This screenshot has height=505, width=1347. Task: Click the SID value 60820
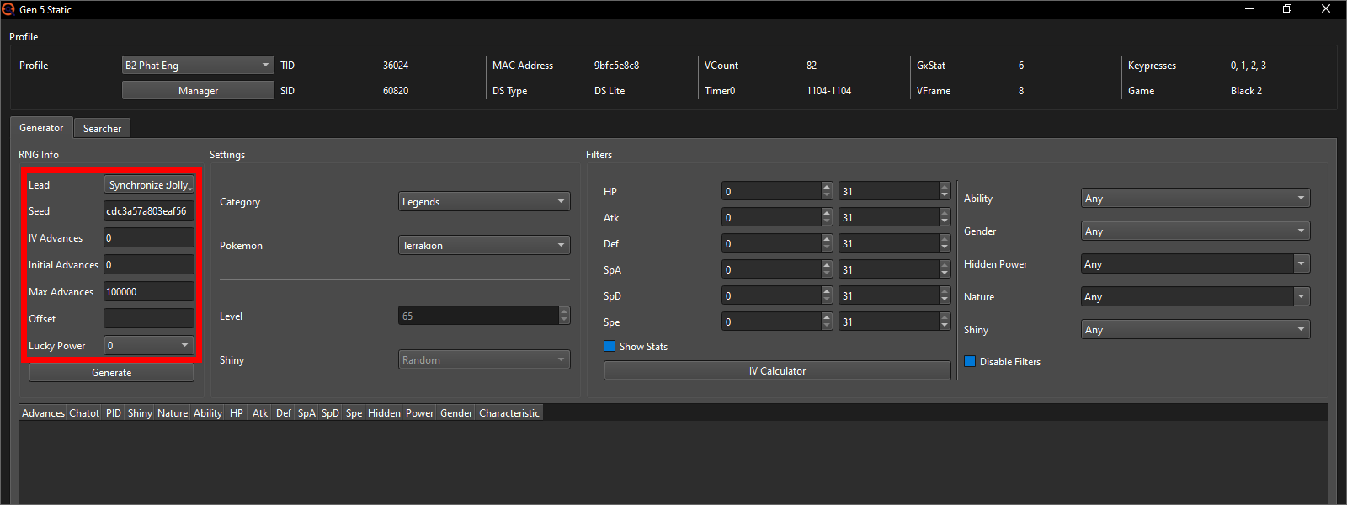click(x=396, y=90)
